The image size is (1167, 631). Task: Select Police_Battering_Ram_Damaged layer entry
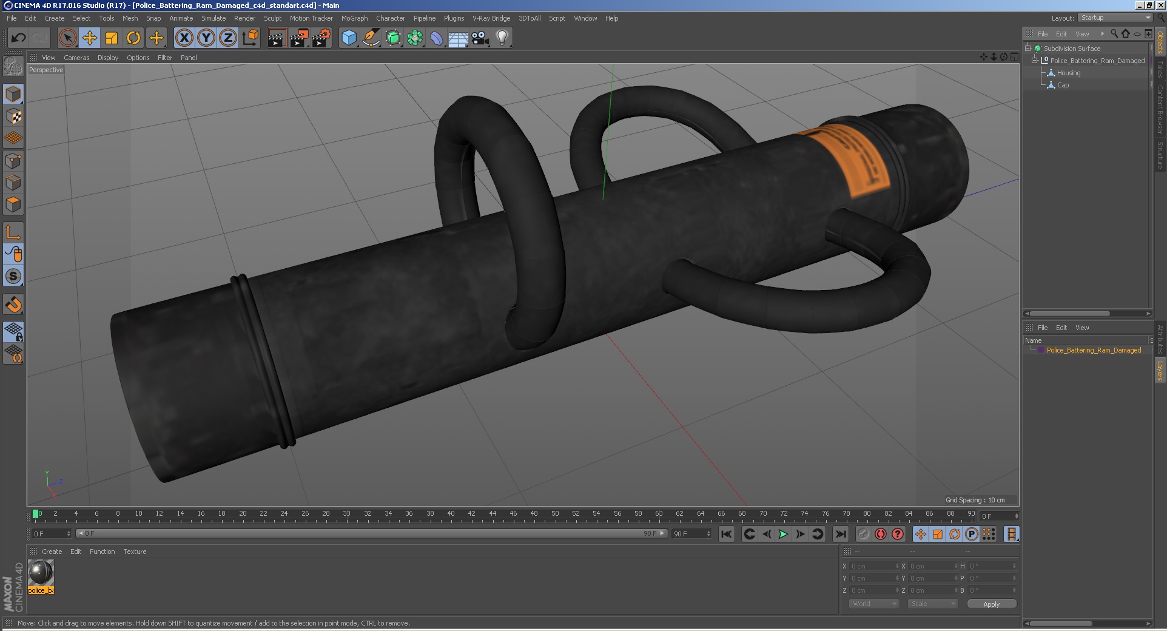point(1094,350)
